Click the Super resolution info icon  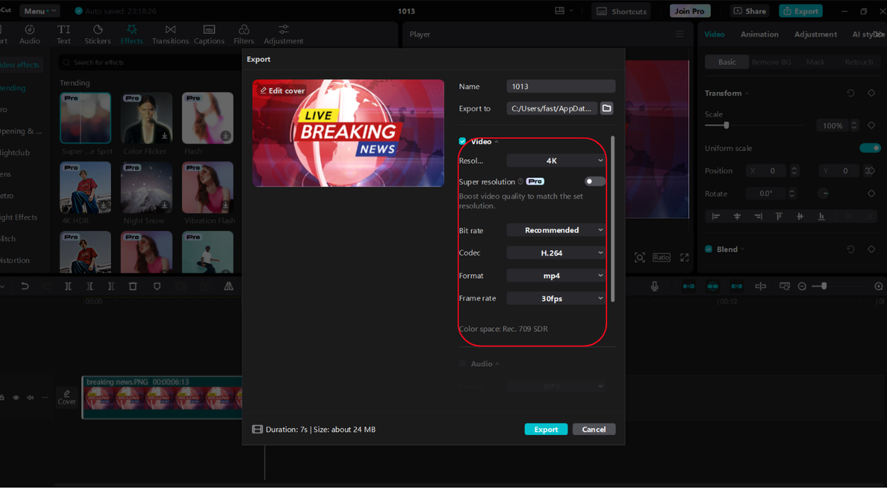(520, 181)
